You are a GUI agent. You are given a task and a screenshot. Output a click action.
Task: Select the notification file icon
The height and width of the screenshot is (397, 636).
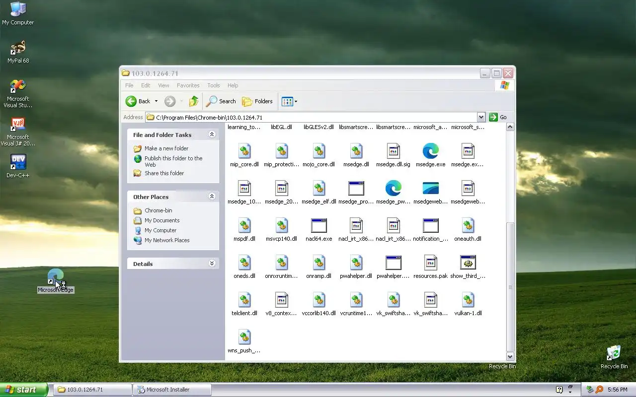click(x=430, y=225)
